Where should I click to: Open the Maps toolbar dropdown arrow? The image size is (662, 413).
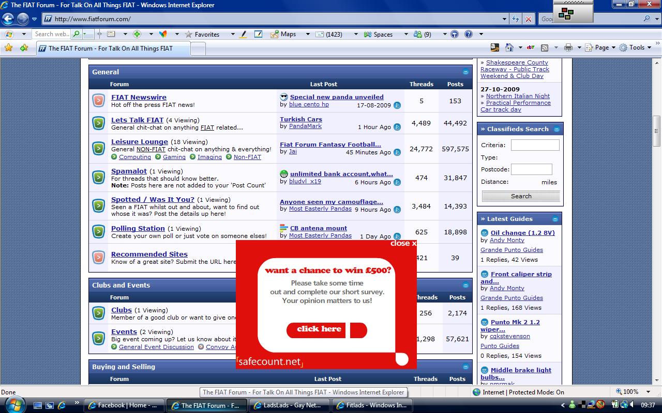(307, 34)
